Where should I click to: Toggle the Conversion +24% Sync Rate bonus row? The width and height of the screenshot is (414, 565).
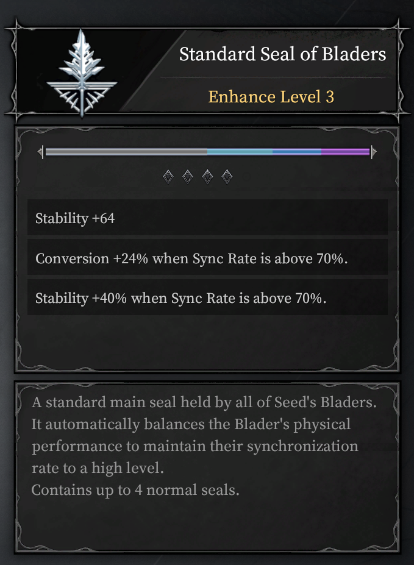tap(207, 258)
